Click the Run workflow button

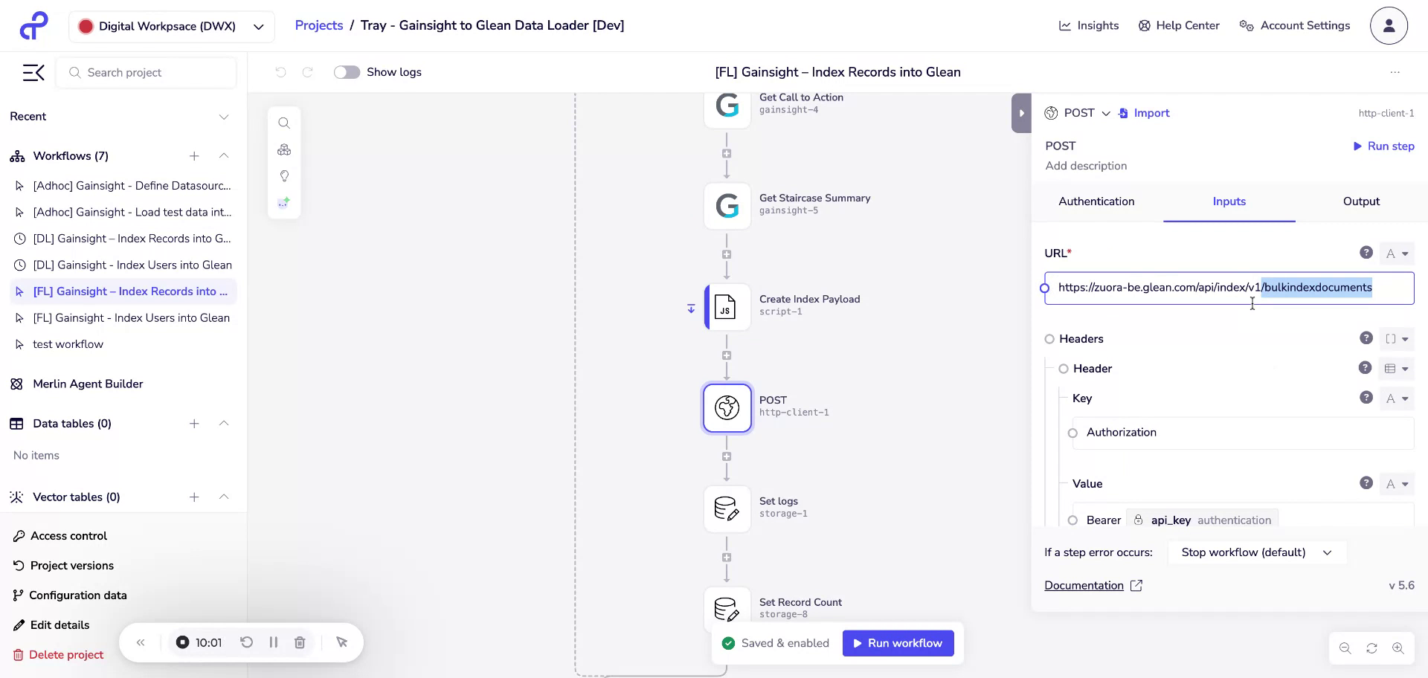pos(897,643)
